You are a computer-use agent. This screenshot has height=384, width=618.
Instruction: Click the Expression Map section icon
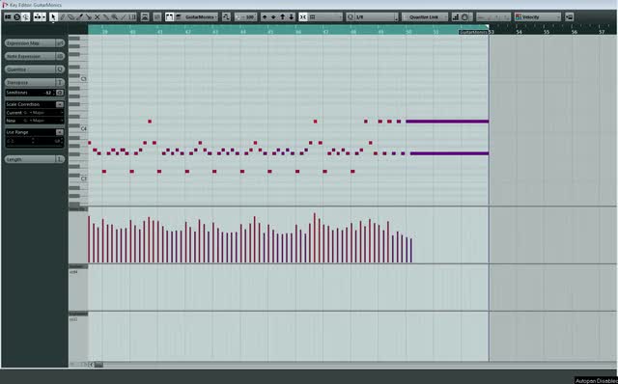coord(60,43)
